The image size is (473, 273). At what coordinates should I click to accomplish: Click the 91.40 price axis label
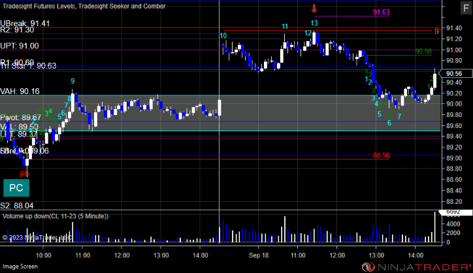[x=454, y=28]
